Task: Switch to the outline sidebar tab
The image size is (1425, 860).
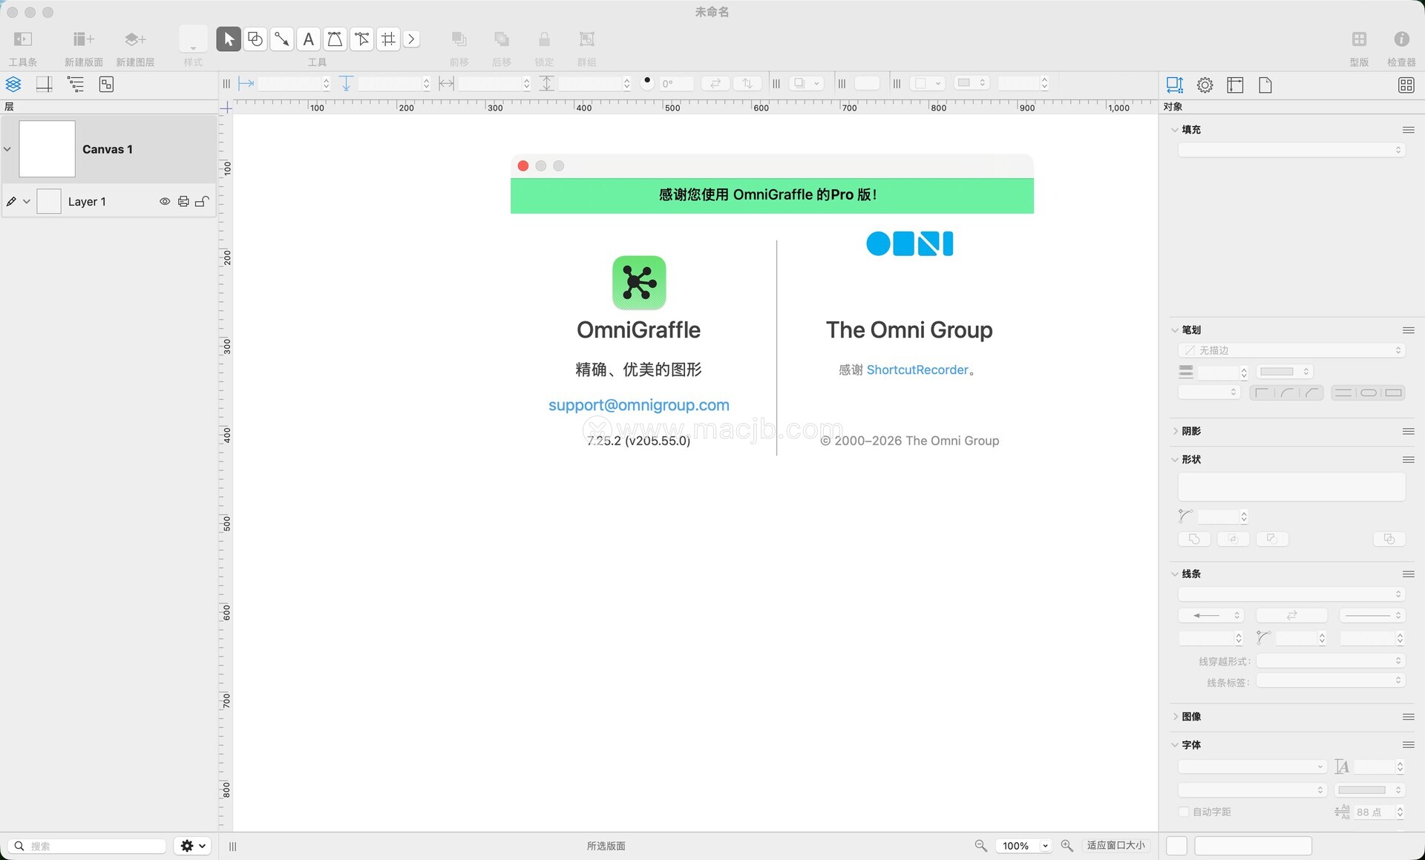Action: [76, 85]
